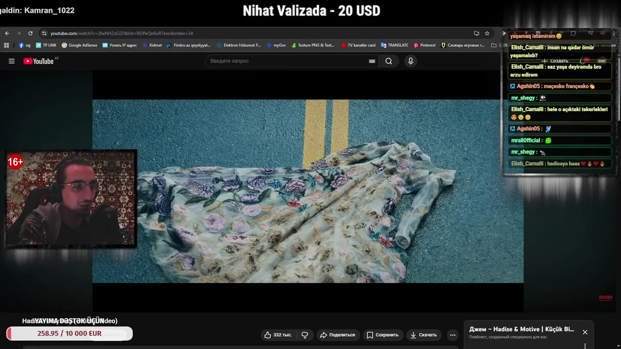Click the 'Nihat Valizada - 20 USD' donation title
Screen dimensions: 621x349
311,11
